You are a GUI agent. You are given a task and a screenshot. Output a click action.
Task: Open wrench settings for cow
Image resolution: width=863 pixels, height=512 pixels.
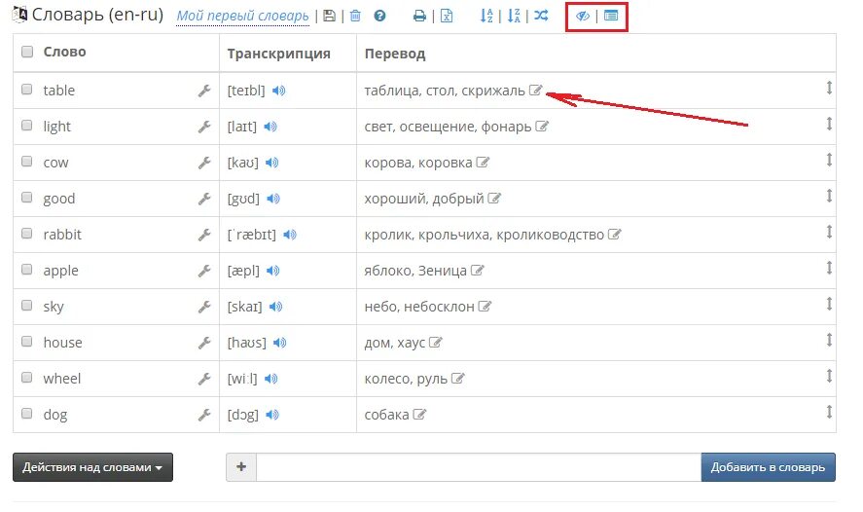pos(204,163)
